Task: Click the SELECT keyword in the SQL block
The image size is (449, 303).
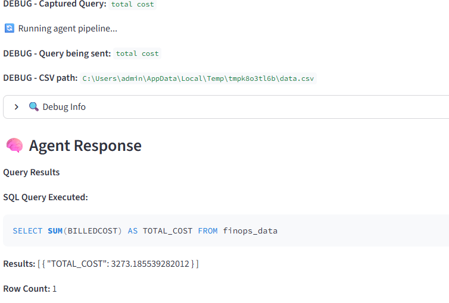Action: point(27,231)
